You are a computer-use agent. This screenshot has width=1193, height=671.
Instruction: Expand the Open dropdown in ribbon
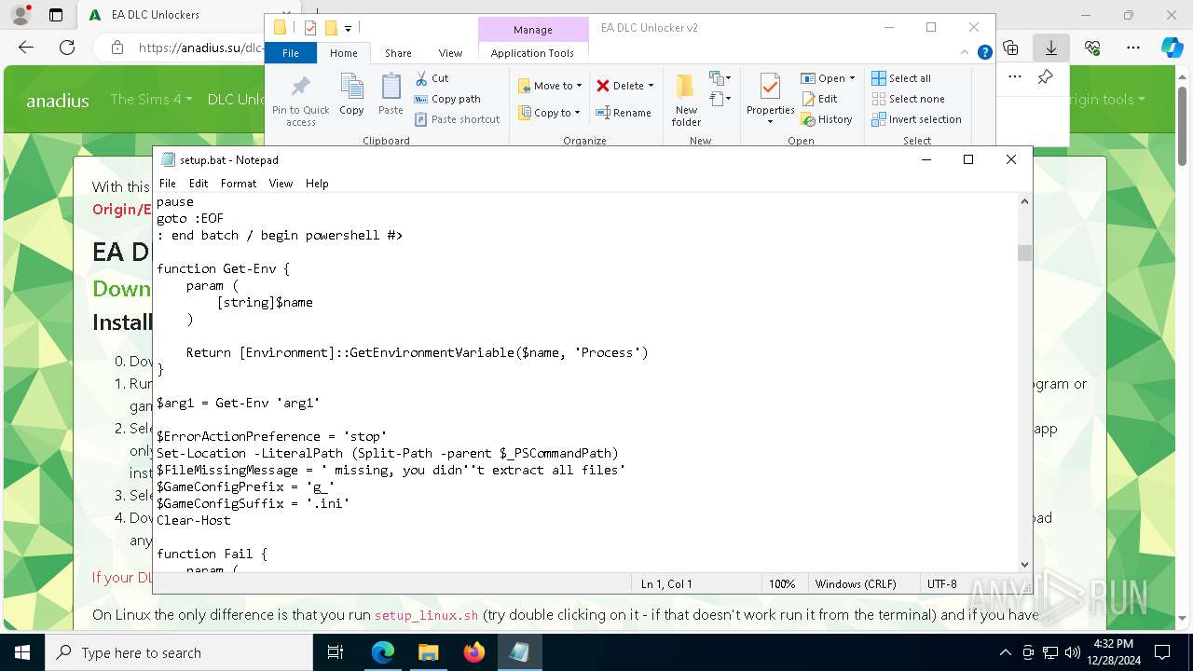828,78
